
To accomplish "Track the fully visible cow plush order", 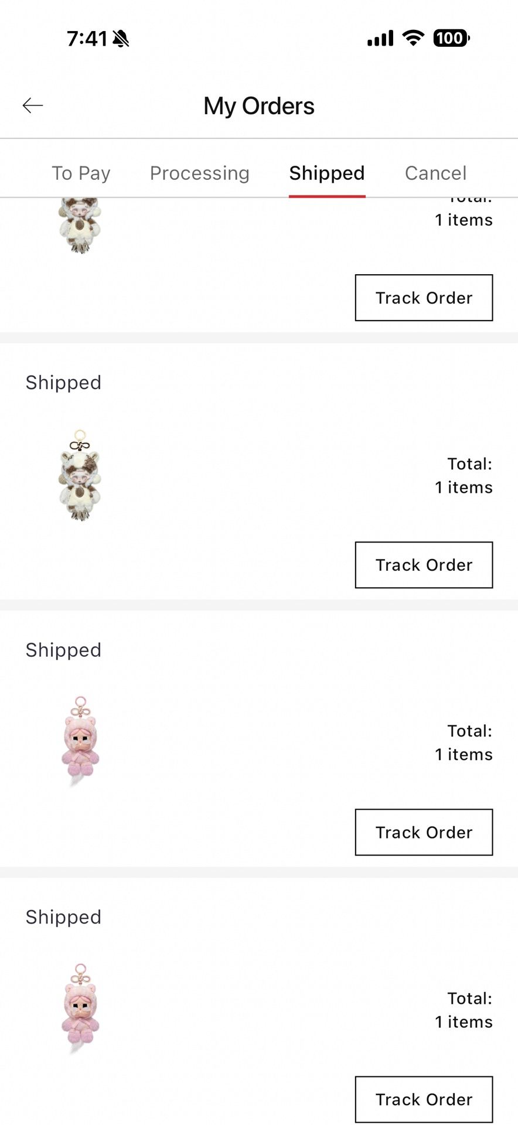I will (424, 565).
